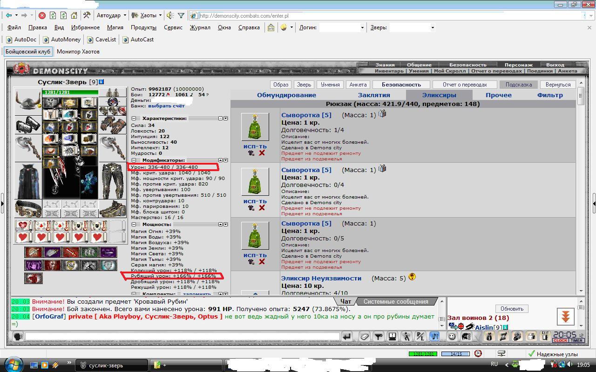Click the chat send arrow icon
Image resolution: width=596 pixels, height=372 pixels.
click(346, 336)
